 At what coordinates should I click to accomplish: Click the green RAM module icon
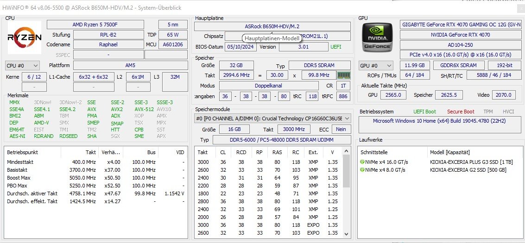pyautogui.click(x=343, y=75)
